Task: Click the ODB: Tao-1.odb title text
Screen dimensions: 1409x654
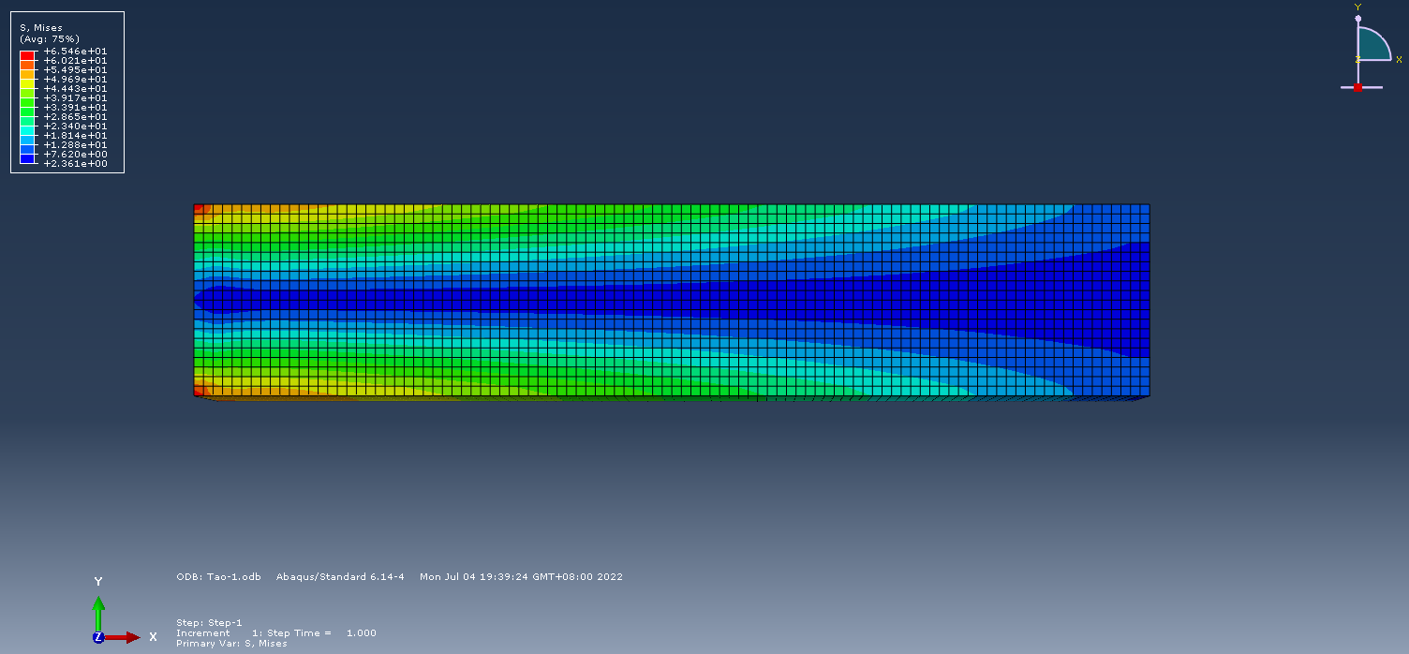Action: pyautogui.click(x=218, y=577)
